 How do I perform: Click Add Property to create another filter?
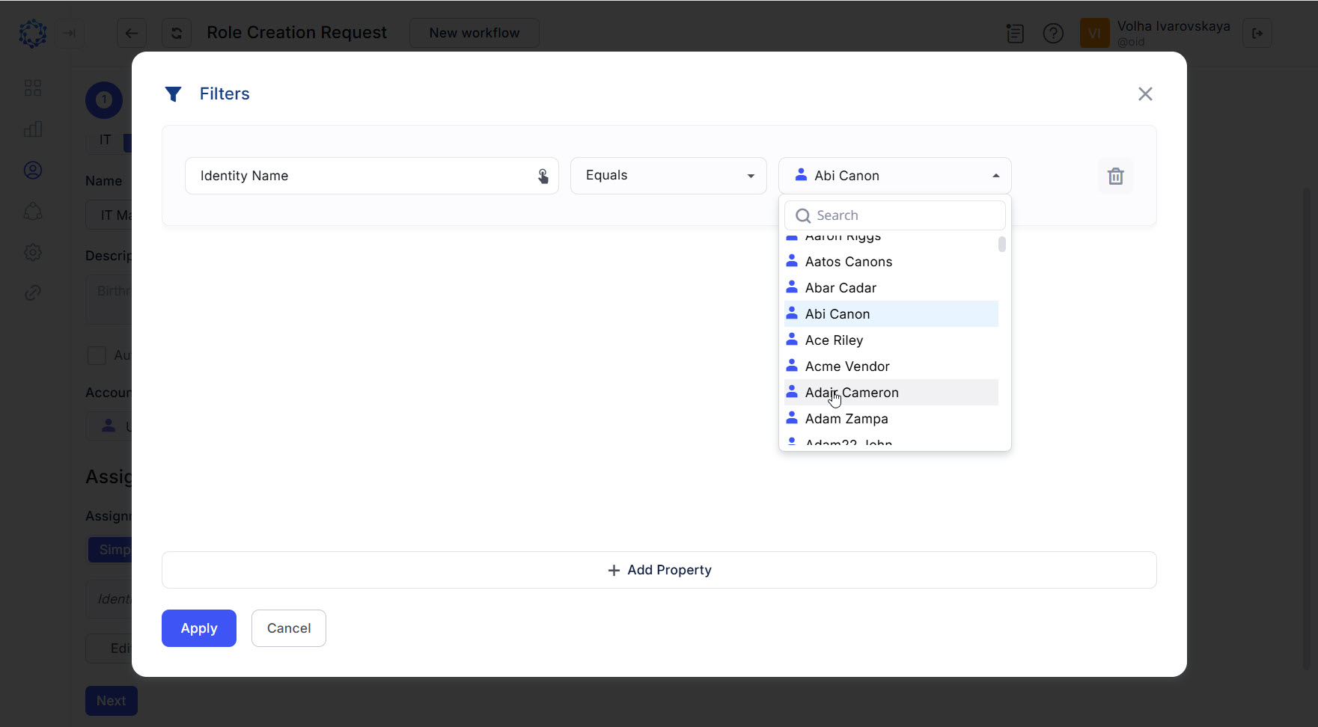(x=659, y=569)
